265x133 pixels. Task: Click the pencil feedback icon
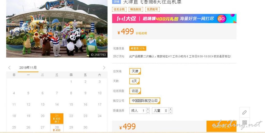point(244,112)
